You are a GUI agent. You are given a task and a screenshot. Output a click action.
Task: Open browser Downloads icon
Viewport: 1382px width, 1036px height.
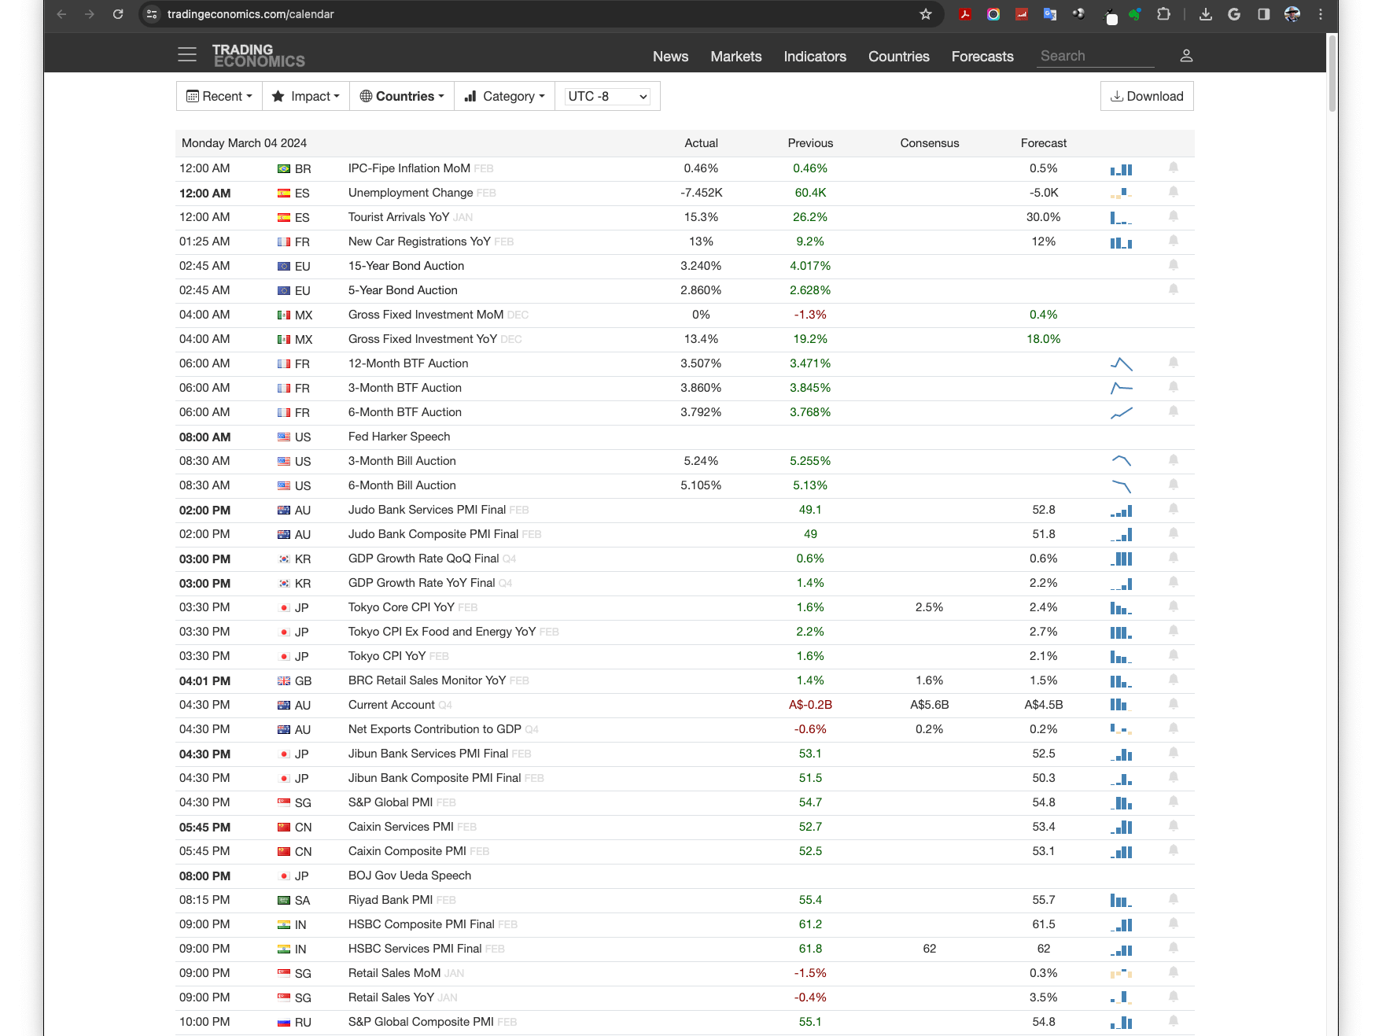(1205, 14)
